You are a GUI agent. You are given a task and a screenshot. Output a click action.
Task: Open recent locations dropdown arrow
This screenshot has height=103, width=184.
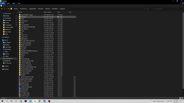7,9
